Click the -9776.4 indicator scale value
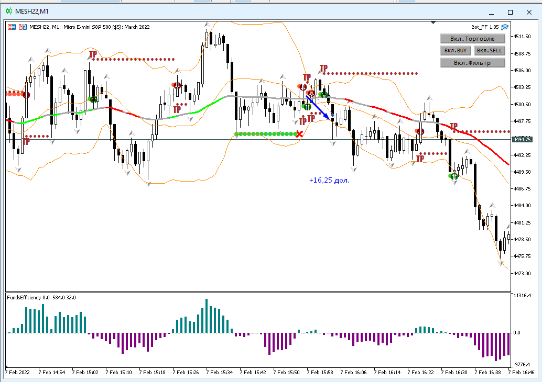This screenshot has width=542, height=382. pyautogui.click(x=522, y=364)
